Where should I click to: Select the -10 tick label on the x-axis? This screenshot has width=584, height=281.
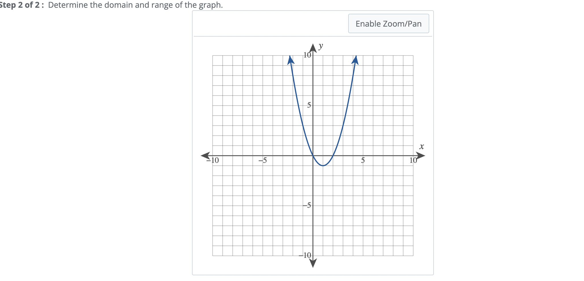click(x=213, y=161)
